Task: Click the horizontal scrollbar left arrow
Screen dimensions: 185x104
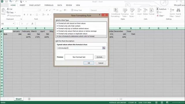Action: point(121,99)
